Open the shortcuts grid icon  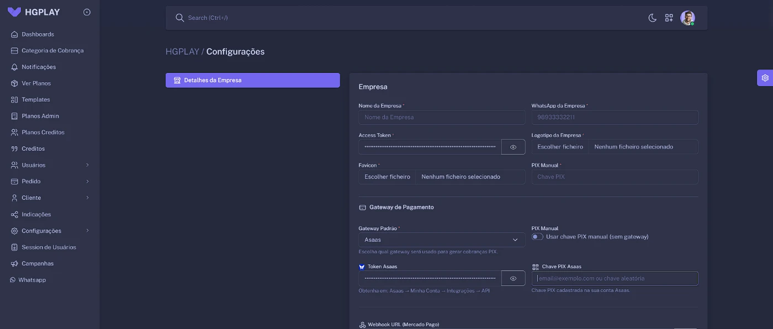tap(669, 18)
